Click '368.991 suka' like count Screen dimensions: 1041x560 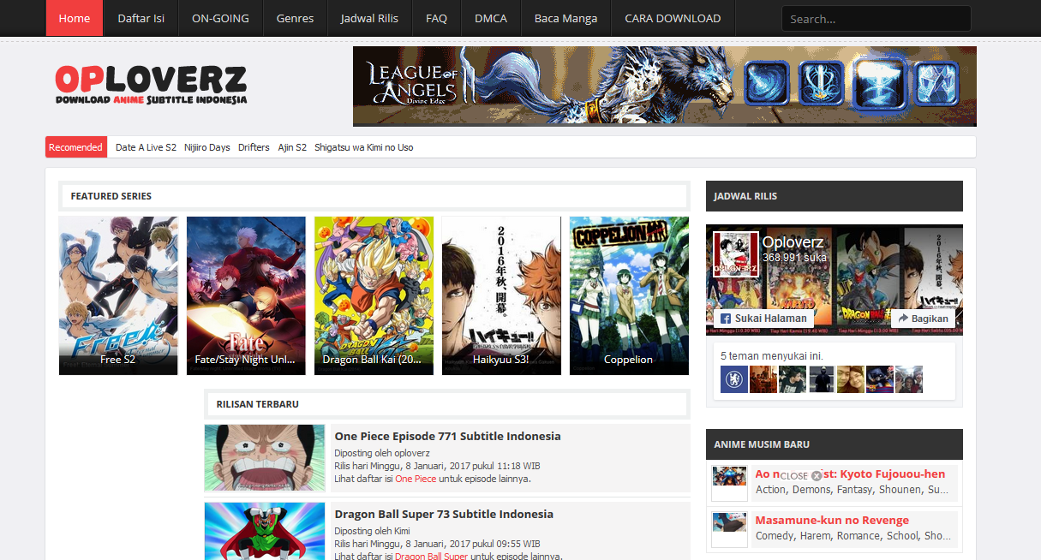[x=794, y=258]
